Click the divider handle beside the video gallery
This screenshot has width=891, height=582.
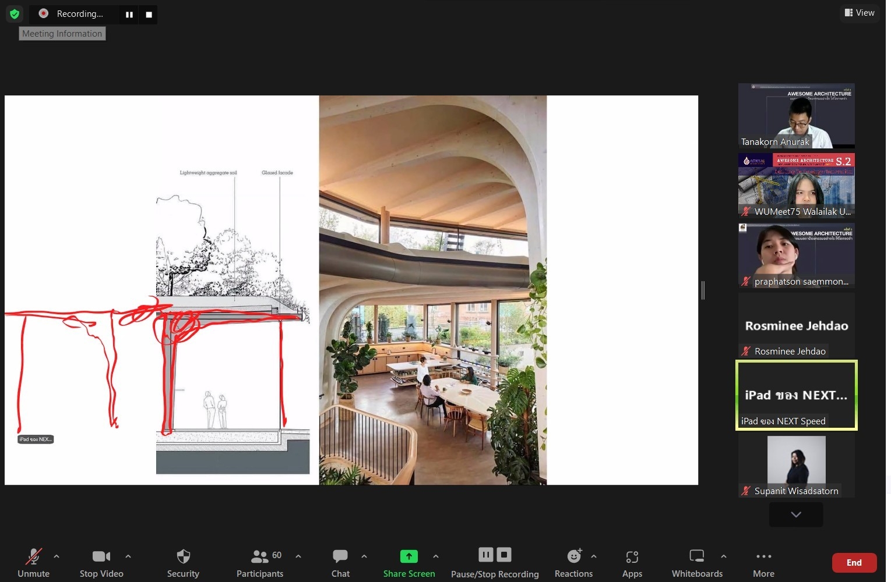coord(703,290)
